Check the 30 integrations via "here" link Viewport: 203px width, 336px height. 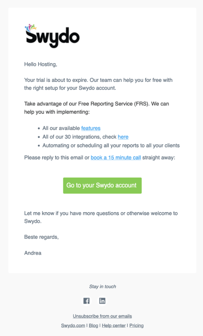tap(123, 137)
